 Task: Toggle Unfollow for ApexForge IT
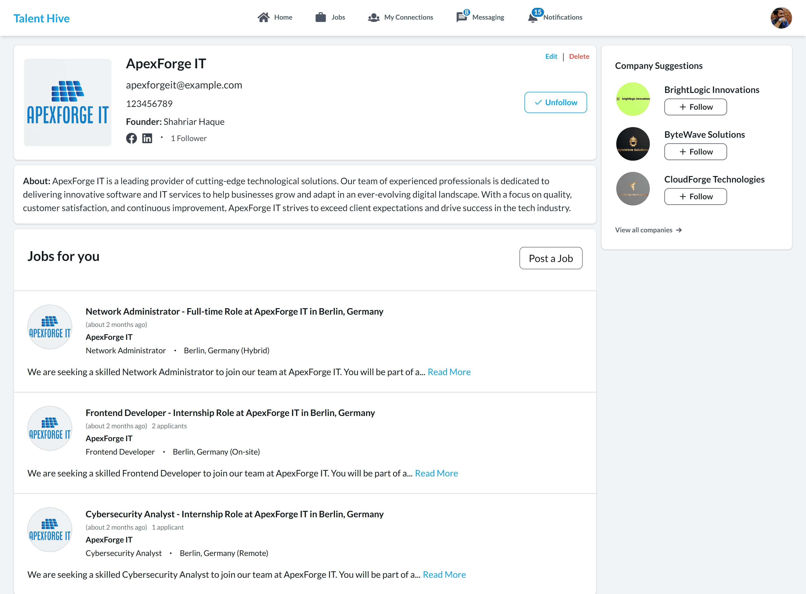[556, 102]
